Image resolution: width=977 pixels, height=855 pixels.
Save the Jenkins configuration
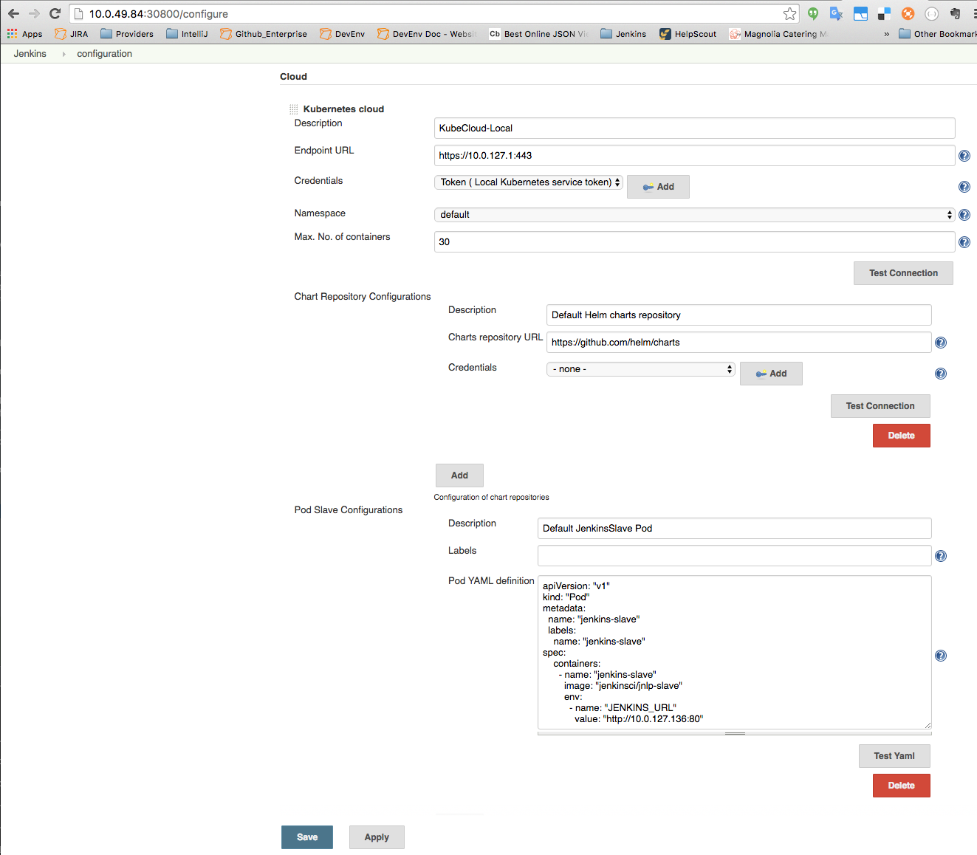click(x=307, y=837)
